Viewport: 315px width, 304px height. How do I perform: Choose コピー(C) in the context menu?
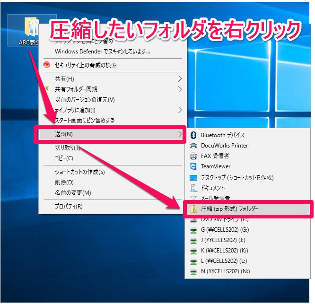tap(64, 158)
